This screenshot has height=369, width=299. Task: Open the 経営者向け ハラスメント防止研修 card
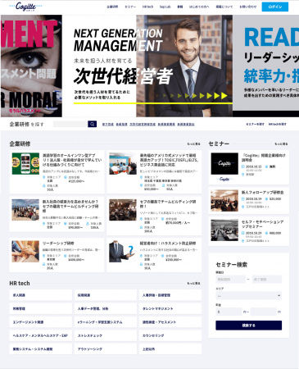point(154,255)
